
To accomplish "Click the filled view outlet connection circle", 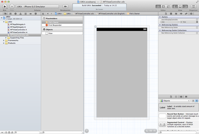I will pyautogui.click(x=197, y=22).
